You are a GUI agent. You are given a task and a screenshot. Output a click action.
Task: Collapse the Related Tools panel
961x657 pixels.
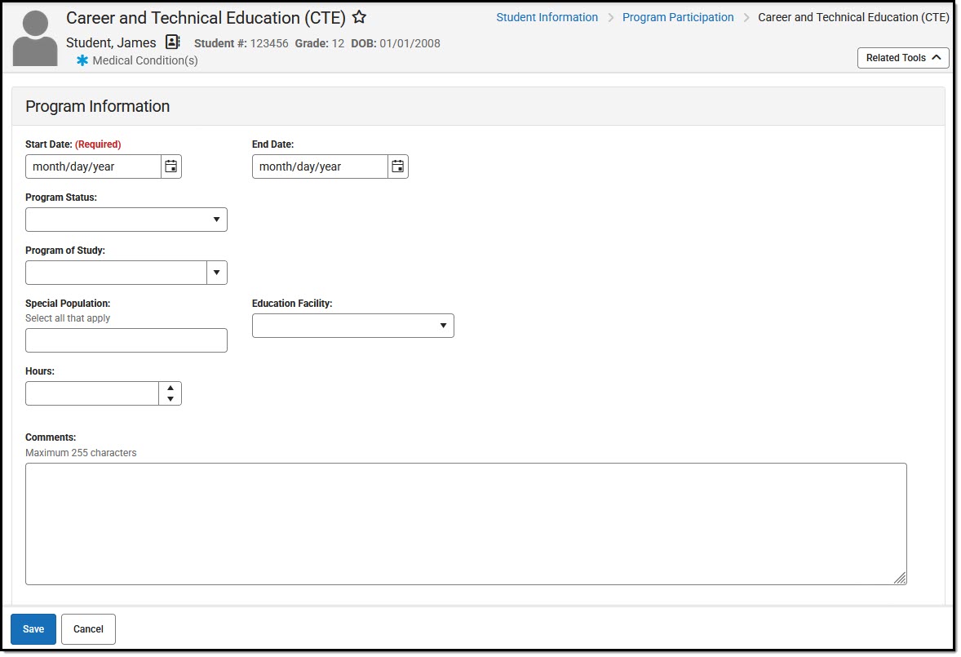pyautogui.click(x=903, y=57)
